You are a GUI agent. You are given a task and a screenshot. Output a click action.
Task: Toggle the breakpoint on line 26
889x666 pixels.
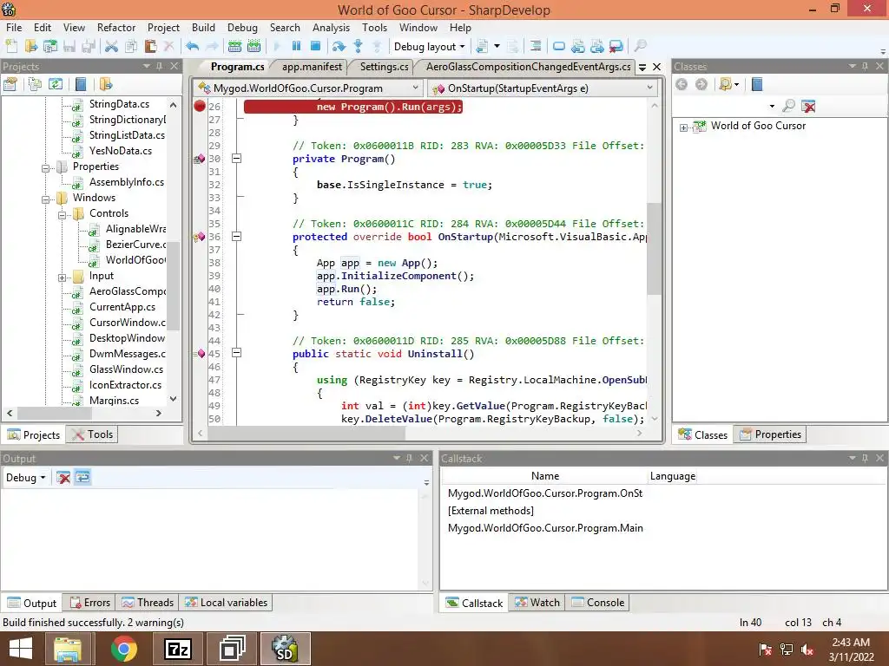point(200,106)
